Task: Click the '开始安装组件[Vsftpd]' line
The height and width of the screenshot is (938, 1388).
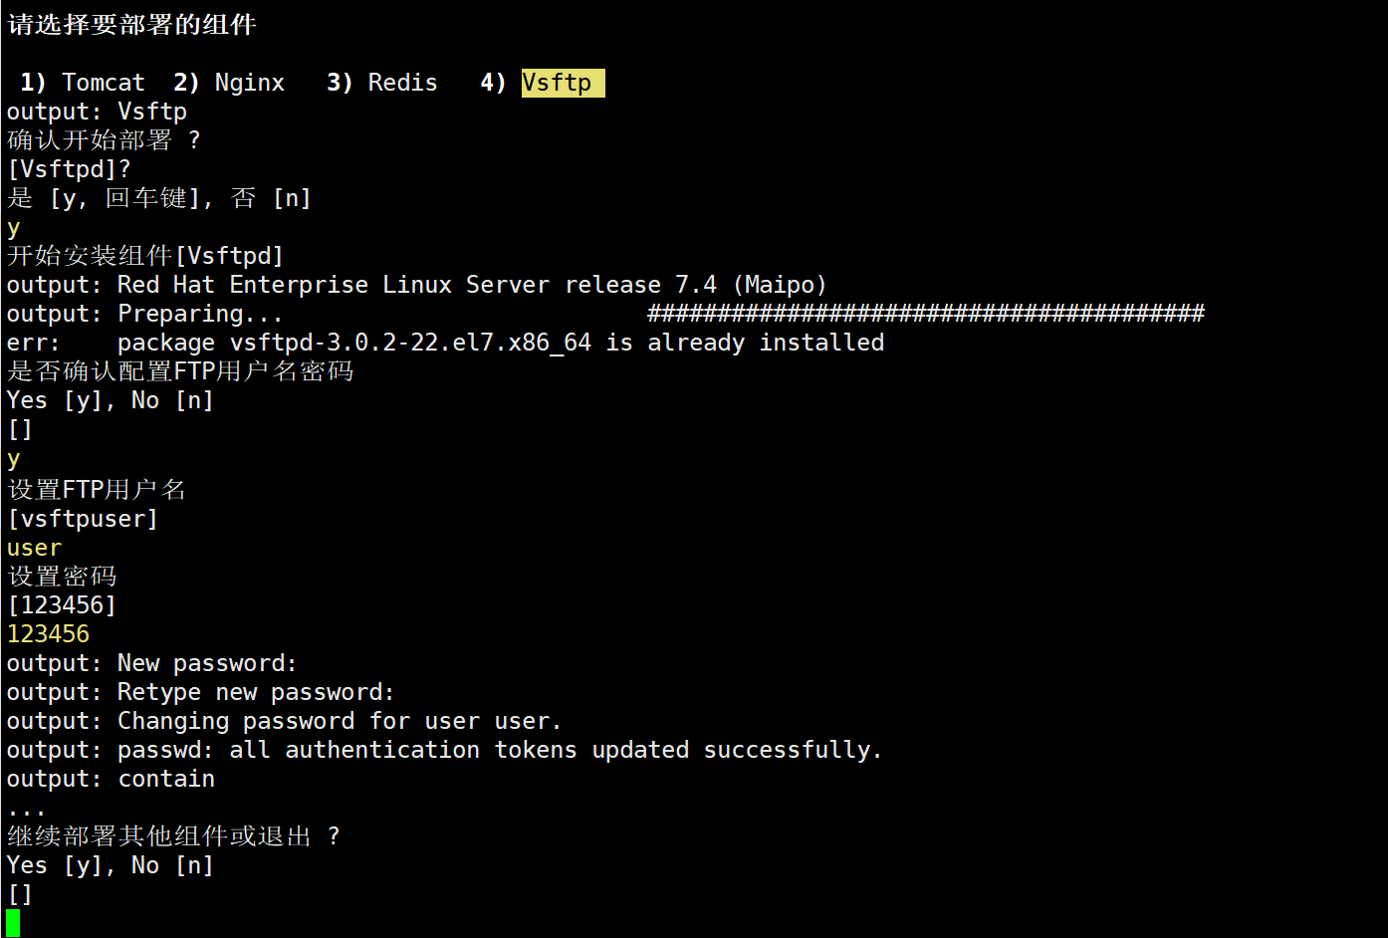Action: (x=145, y=256)
